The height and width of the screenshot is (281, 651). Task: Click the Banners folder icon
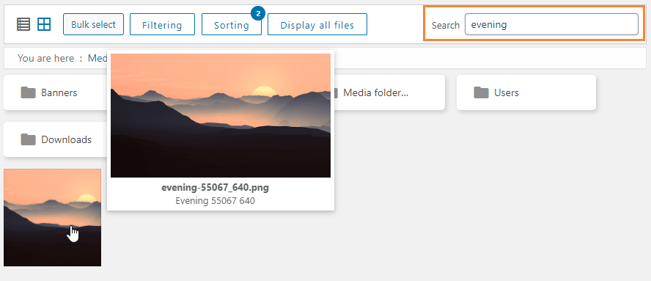click(29, 92)
